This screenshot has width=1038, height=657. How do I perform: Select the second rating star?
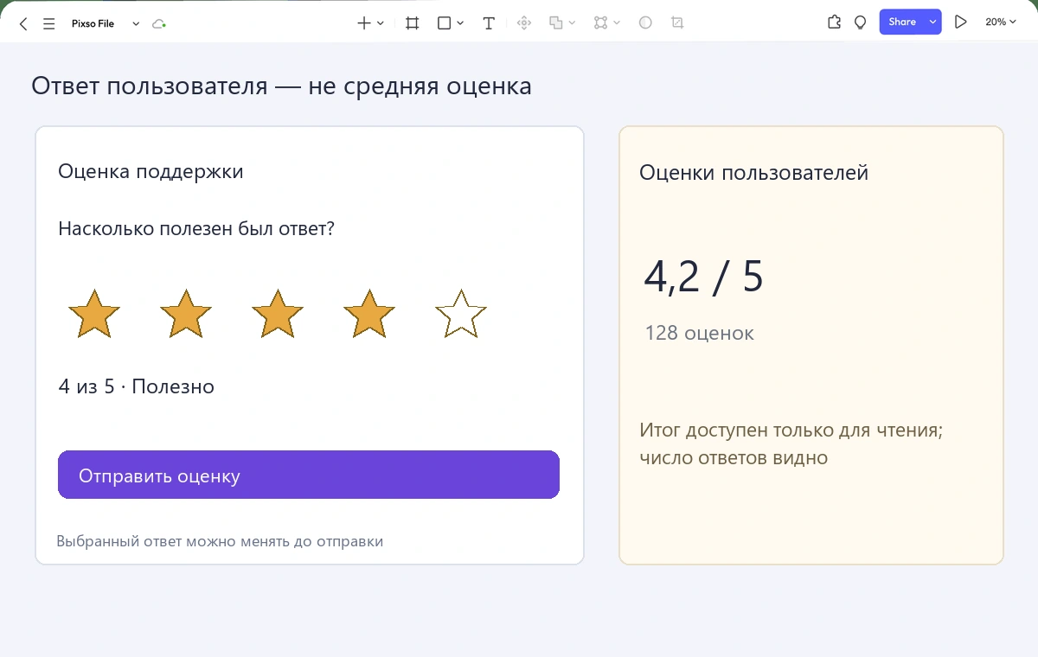point(186,314)
